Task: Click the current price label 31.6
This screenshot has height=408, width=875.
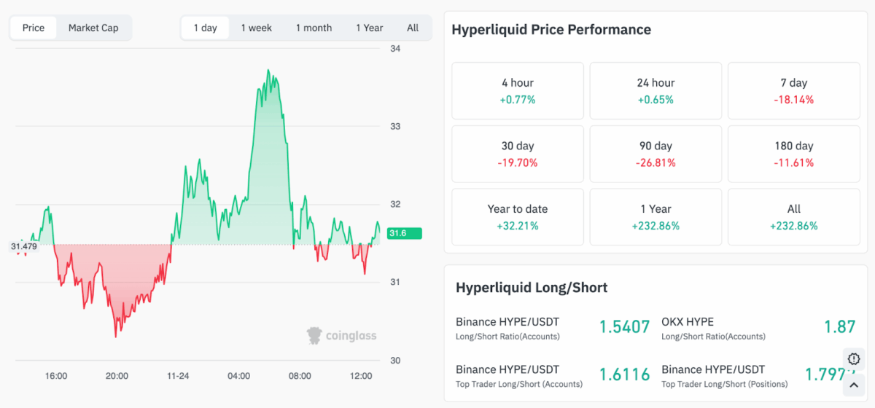Action: click(x=404, y=233)
